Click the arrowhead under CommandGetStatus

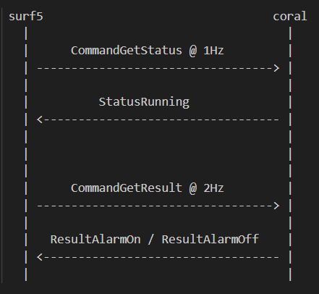click(x=276, y=68)
